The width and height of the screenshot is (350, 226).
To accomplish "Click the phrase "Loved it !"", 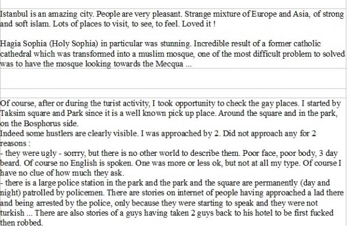I will [x=199, y=24].
